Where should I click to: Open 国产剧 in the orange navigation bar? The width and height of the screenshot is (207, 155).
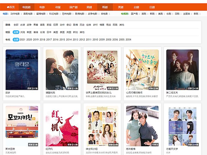click(x=73, y=7)
